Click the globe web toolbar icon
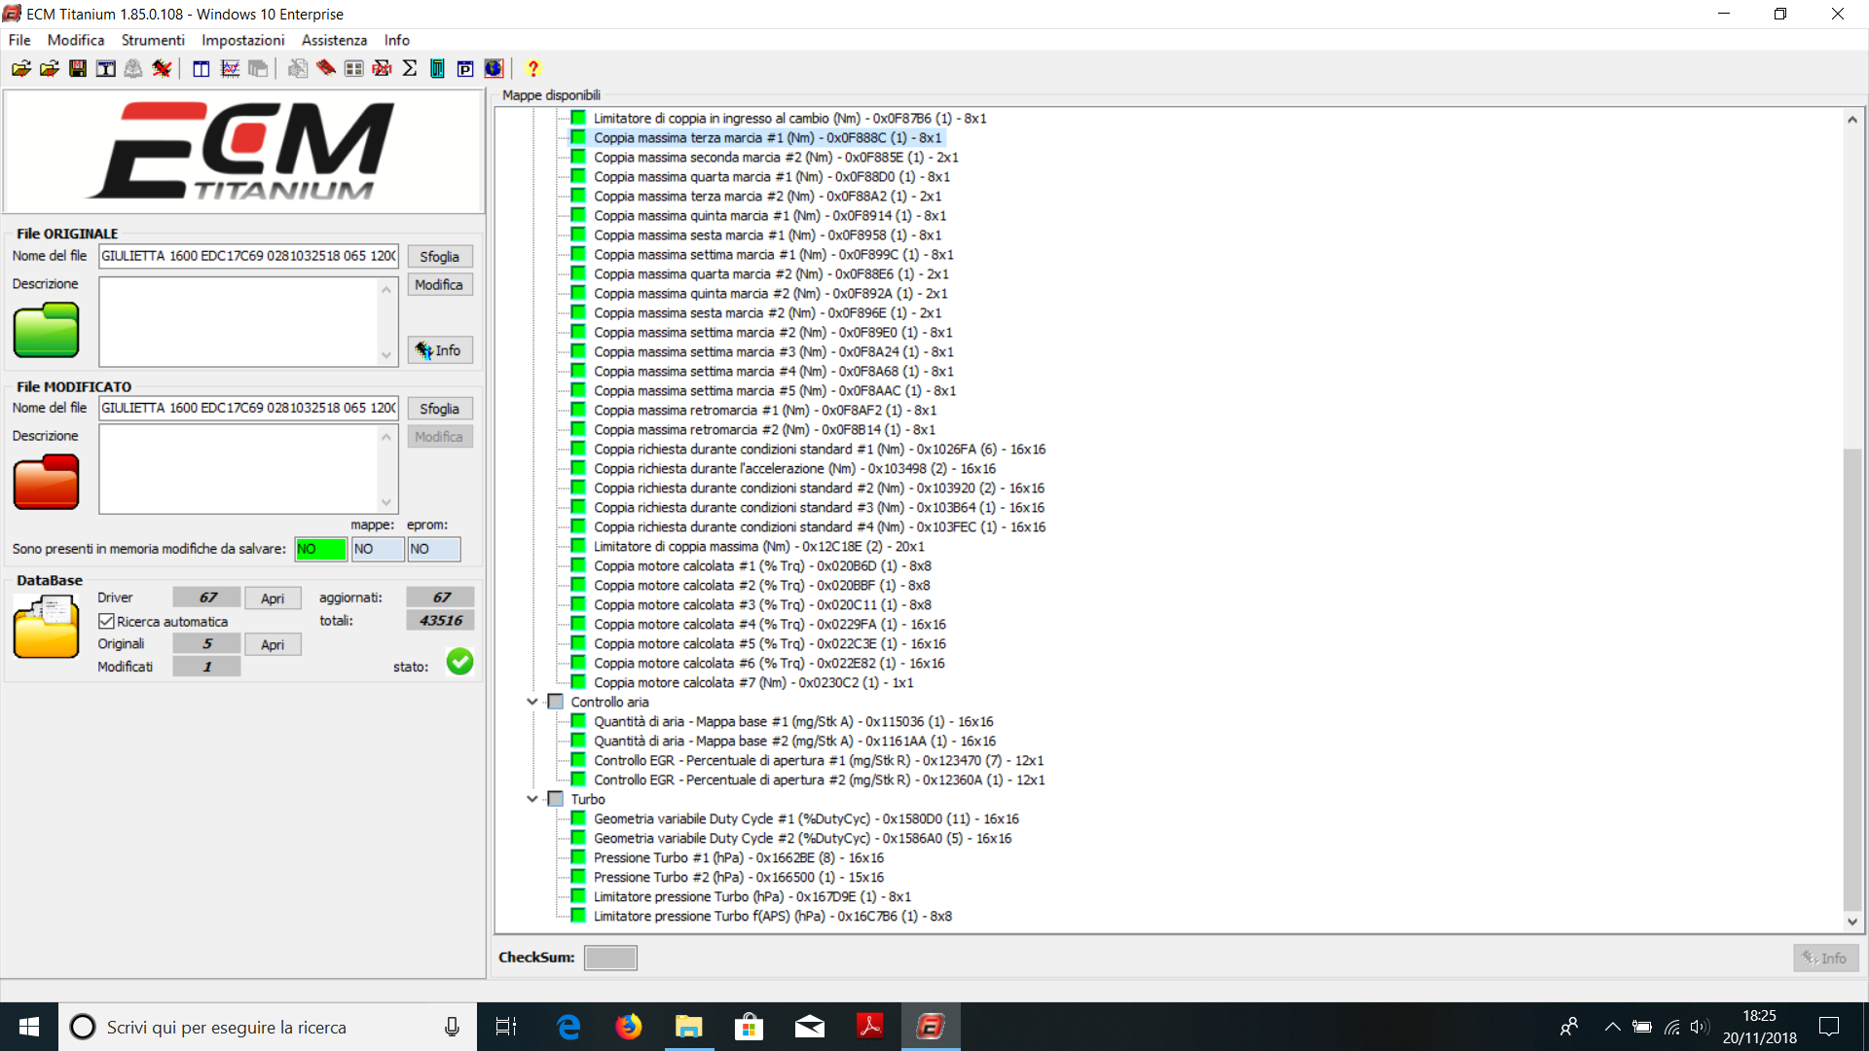 (494, 68)
